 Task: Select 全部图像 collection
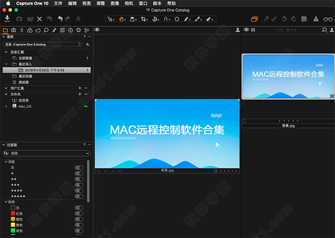click(25, 58)
